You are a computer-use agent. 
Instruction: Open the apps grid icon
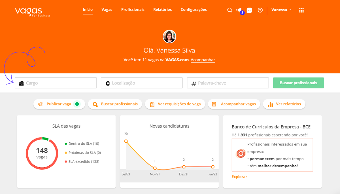(x=301, y=10)
